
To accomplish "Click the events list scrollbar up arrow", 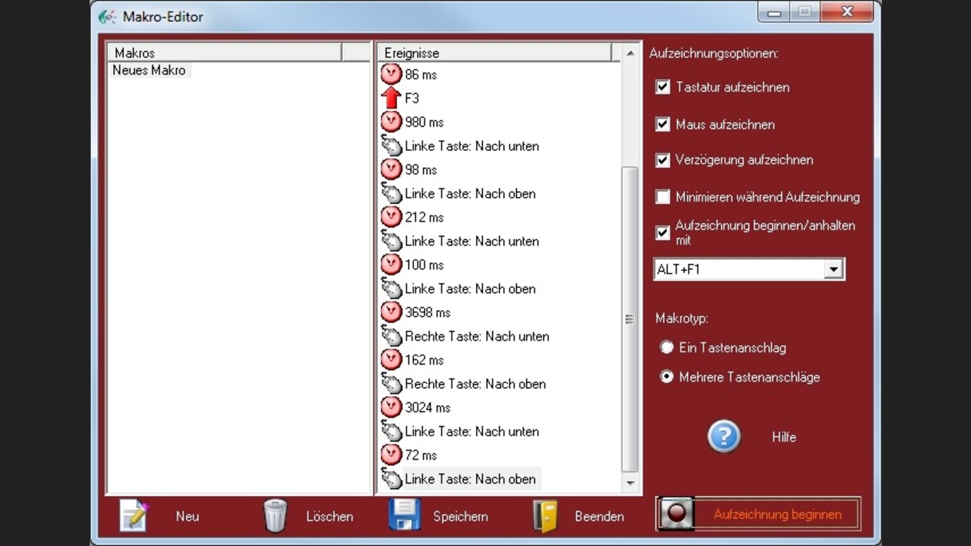I will point(630,53).
